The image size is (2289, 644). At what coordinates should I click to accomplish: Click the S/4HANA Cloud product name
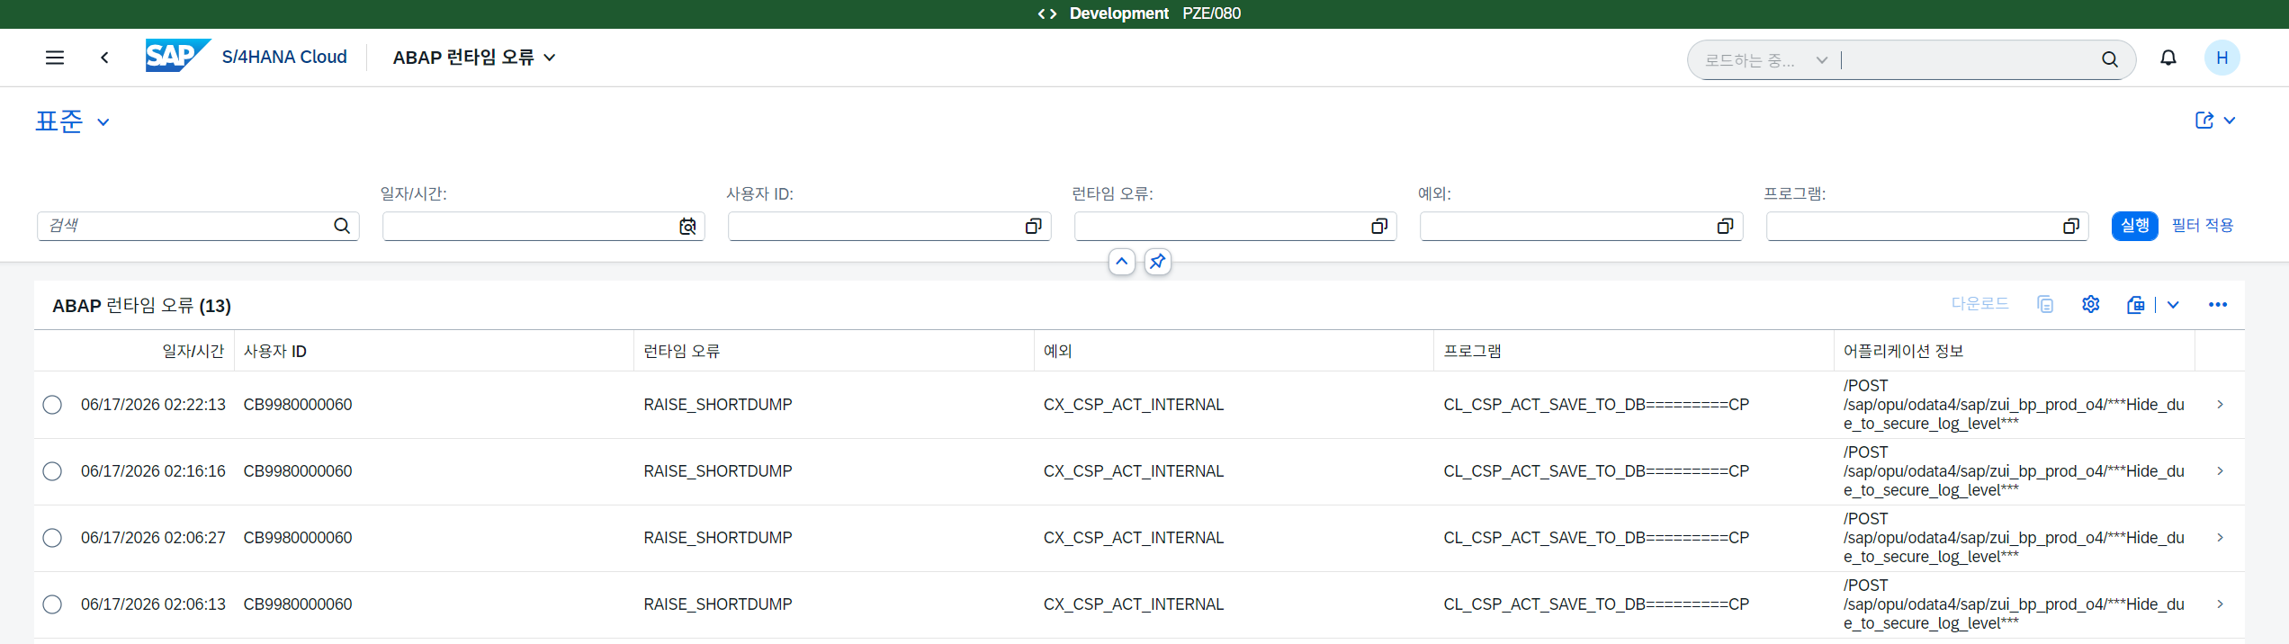(284, 57)
